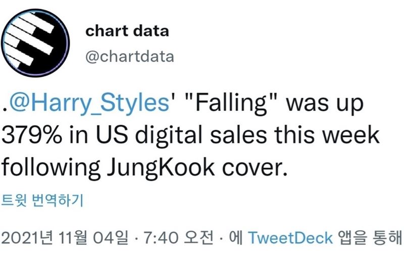Click the word "following" in the tweet body
404x255 pixels.
coord(51,168)
